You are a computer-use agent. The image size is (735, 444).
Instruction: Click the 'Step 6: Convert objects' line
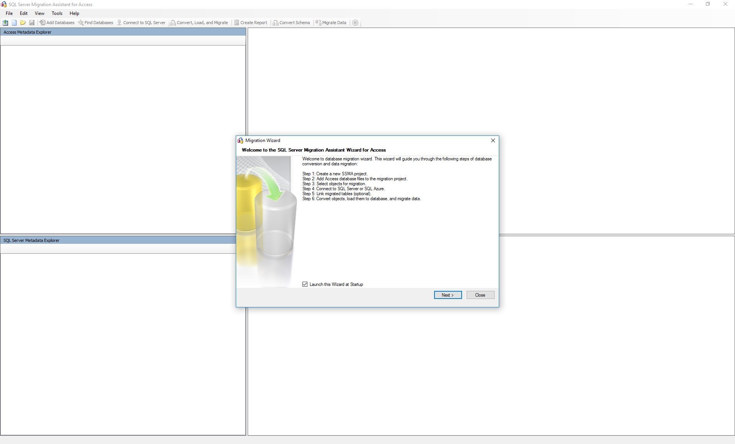click(362, 199)
